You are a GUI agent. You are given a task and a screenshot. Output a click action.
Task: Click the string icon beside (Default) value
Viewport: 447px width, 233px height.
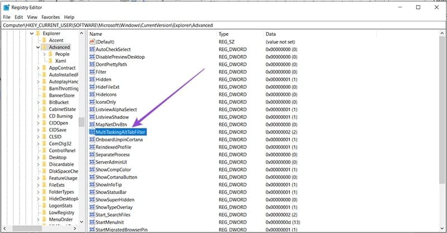92,42
